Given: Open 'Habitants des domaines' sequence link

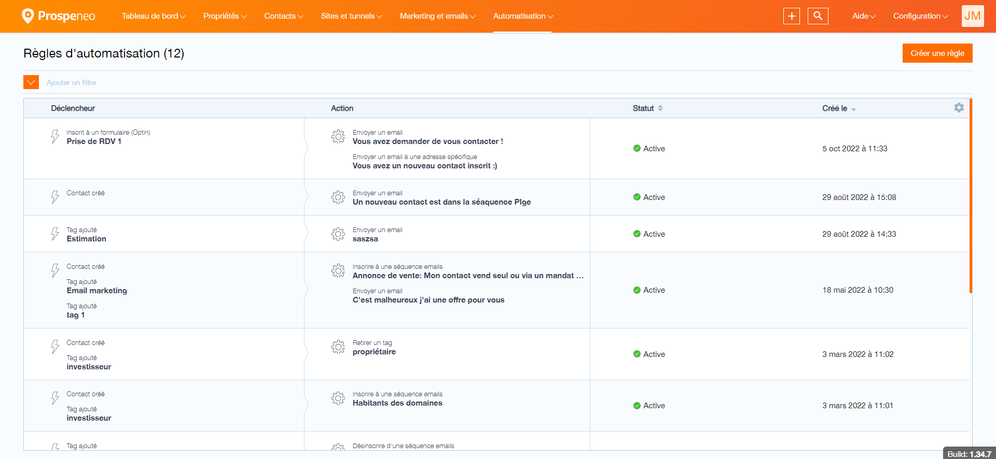Looking at the screenshot, I should (x=397, y=403).
